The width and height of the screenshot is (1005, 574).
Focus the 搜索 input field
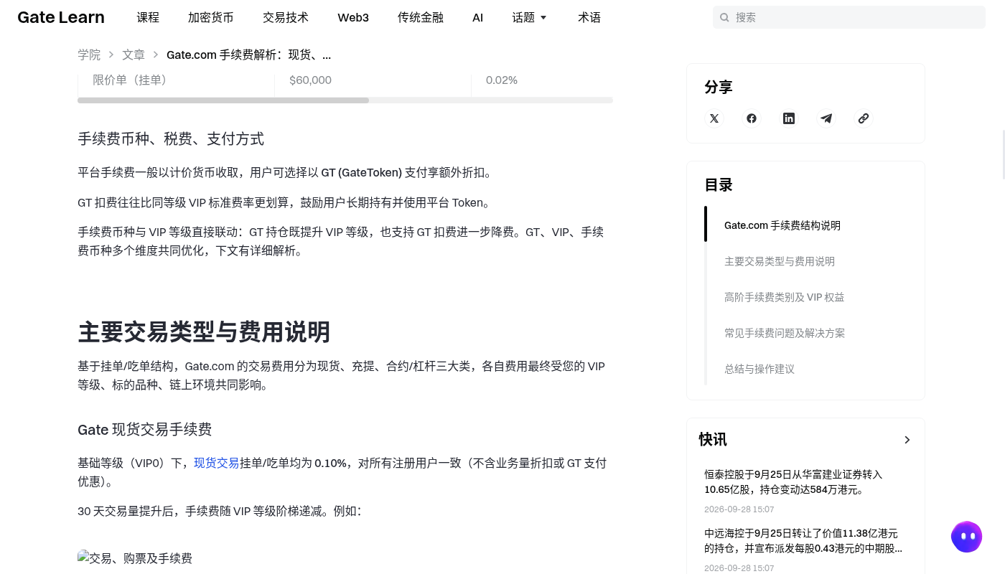849,17
